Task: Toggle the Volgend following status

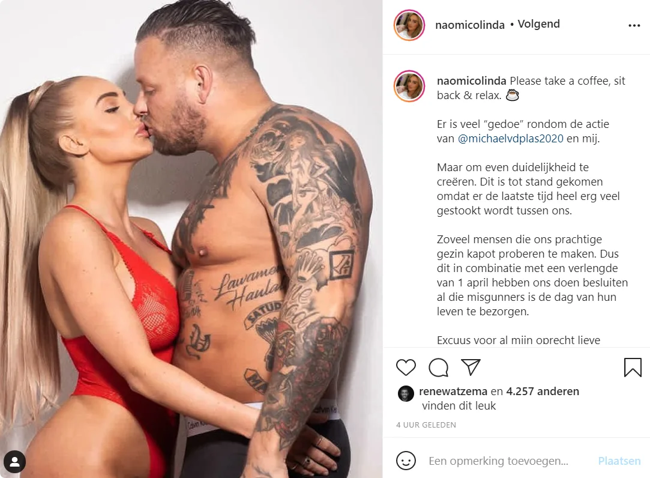Action: [x=538, y=24]
